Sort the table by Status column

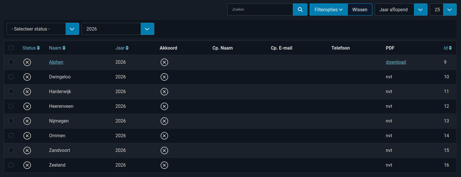click(x=31, y=48)
